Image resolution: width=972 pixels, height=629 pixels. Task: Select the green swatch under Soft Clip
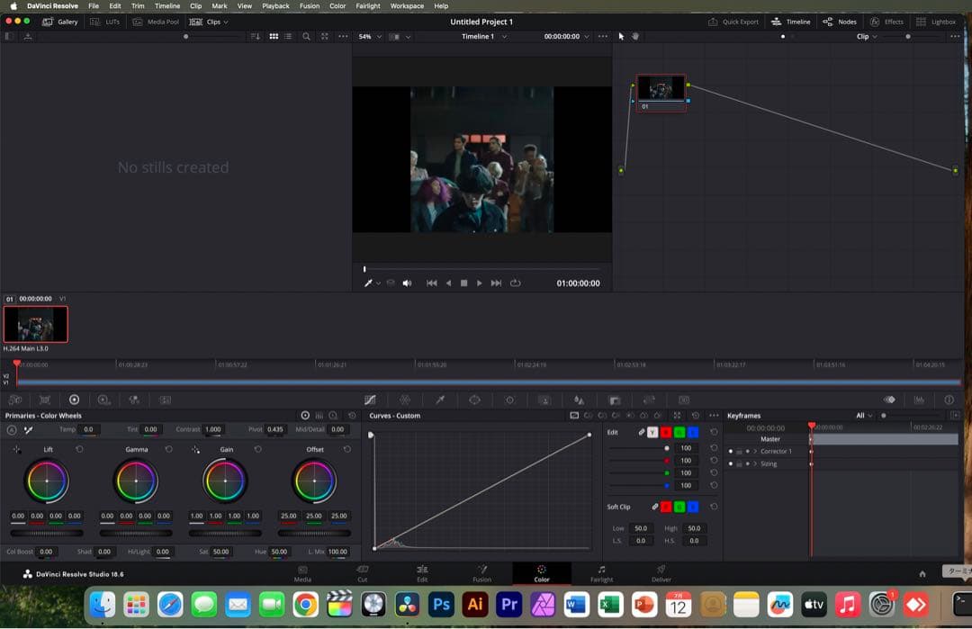click(678, 507)
